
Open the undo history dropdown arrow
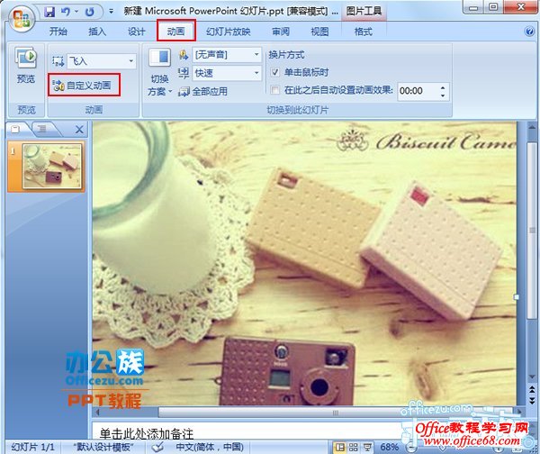76,12
